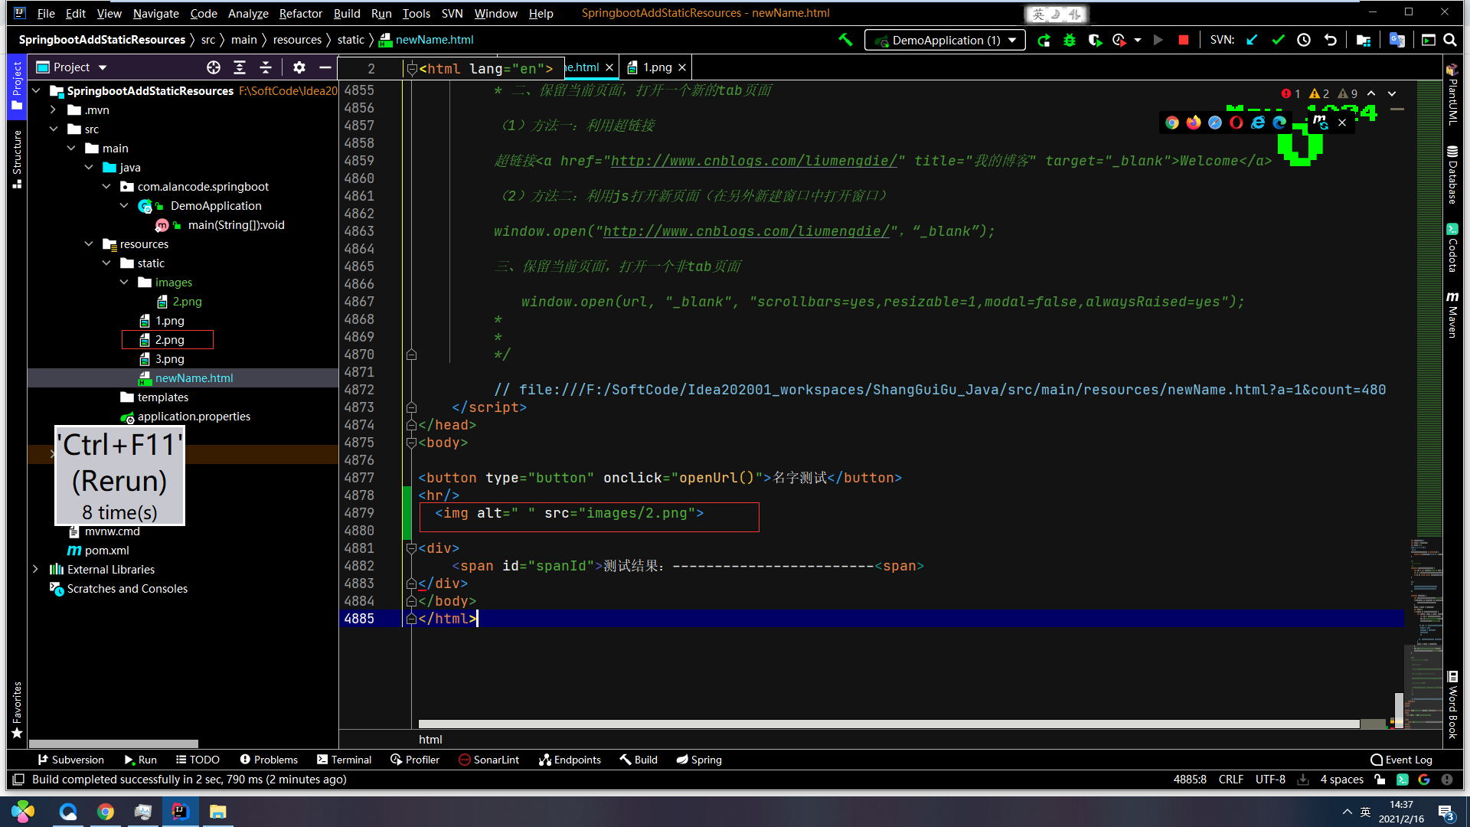
Task: Collapse the static folder
Action: coord(106,263)
